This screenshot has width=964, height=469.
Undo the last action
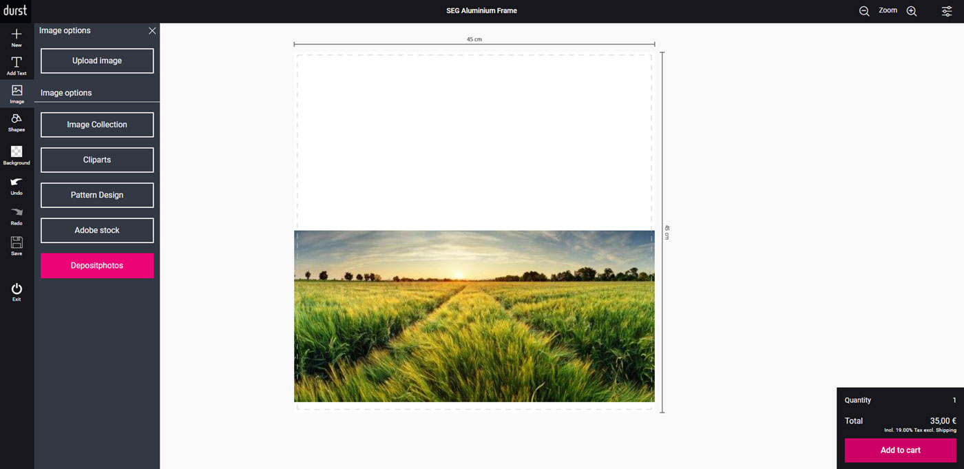[x=17, y=185]
